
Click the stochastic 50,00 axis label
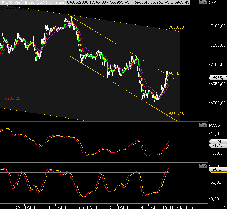(216, 182)
